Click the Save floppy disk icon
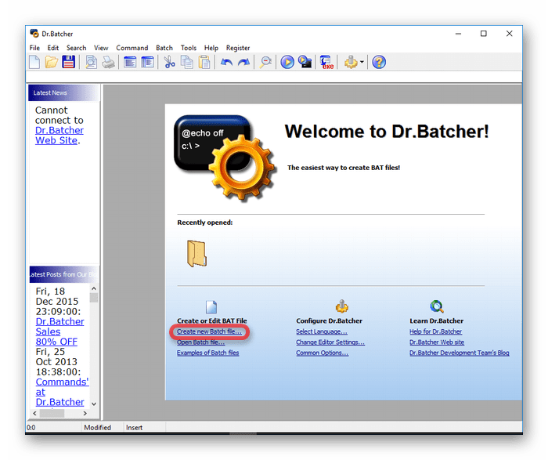 pyautogui.click(x=69, y=62)
